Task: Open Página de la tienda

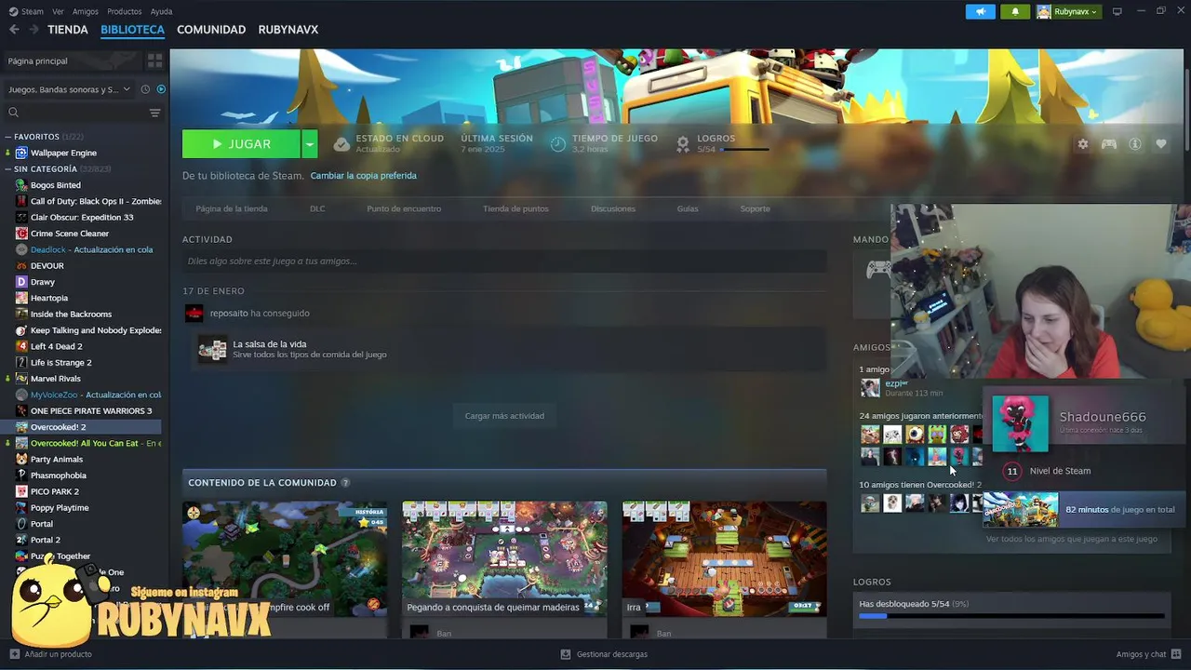Action: point(232,208)
